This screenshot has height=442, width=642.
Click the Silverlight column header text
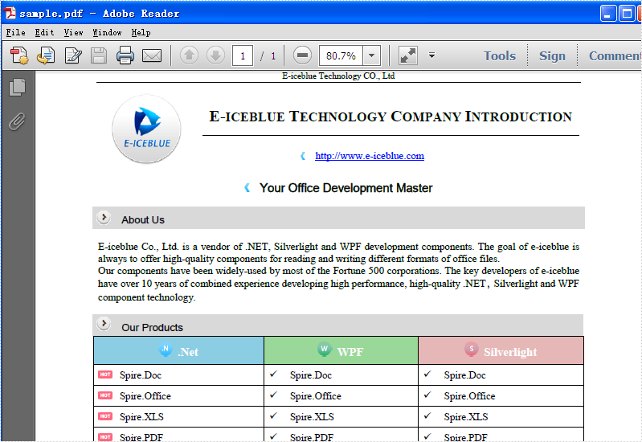coord(510,352)
